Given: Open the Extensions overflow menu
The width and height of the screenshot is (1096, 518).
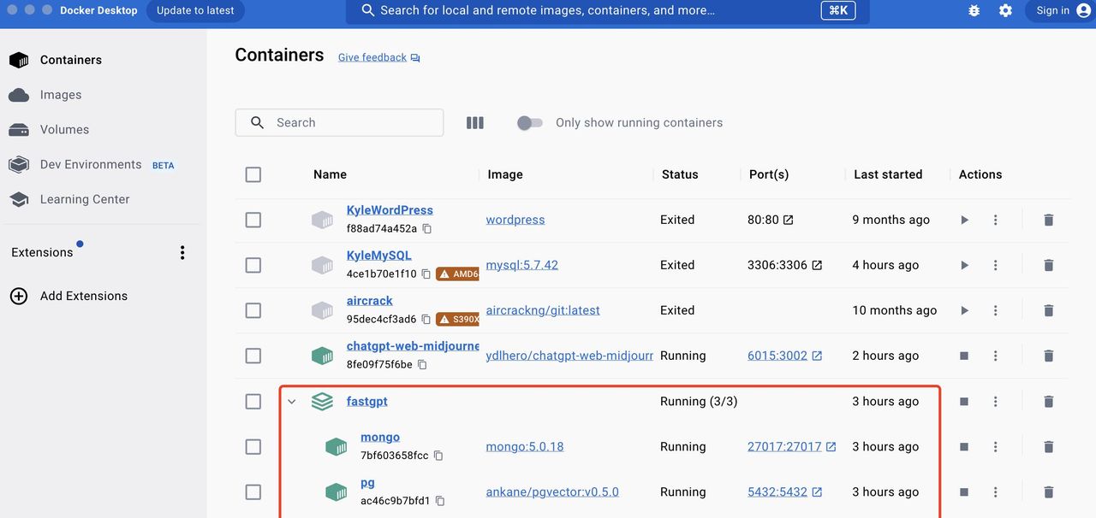Looking at the screenshot, I should 182,252.
